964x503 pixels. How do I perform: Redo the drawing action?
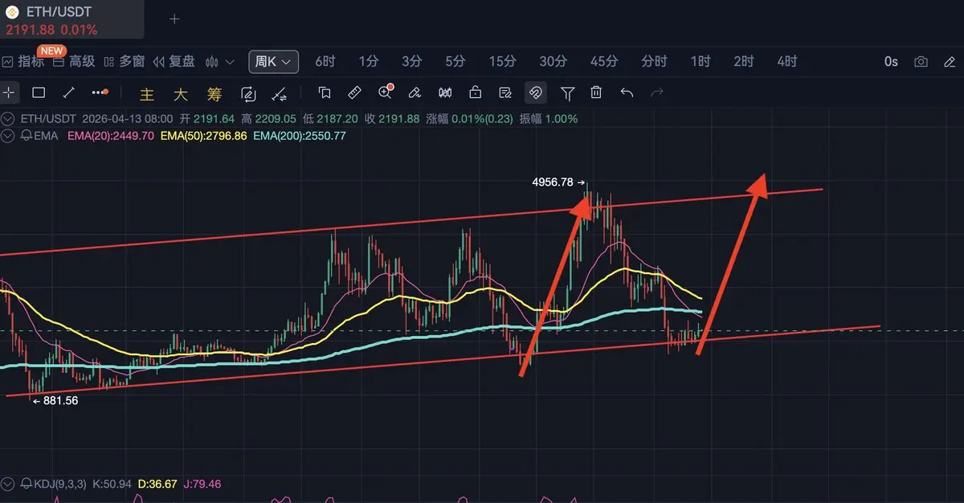[657, 92]
